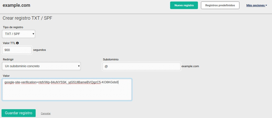Click the Subdominio field containing @
The image size is (272, 118).
[x=141, y=66]
